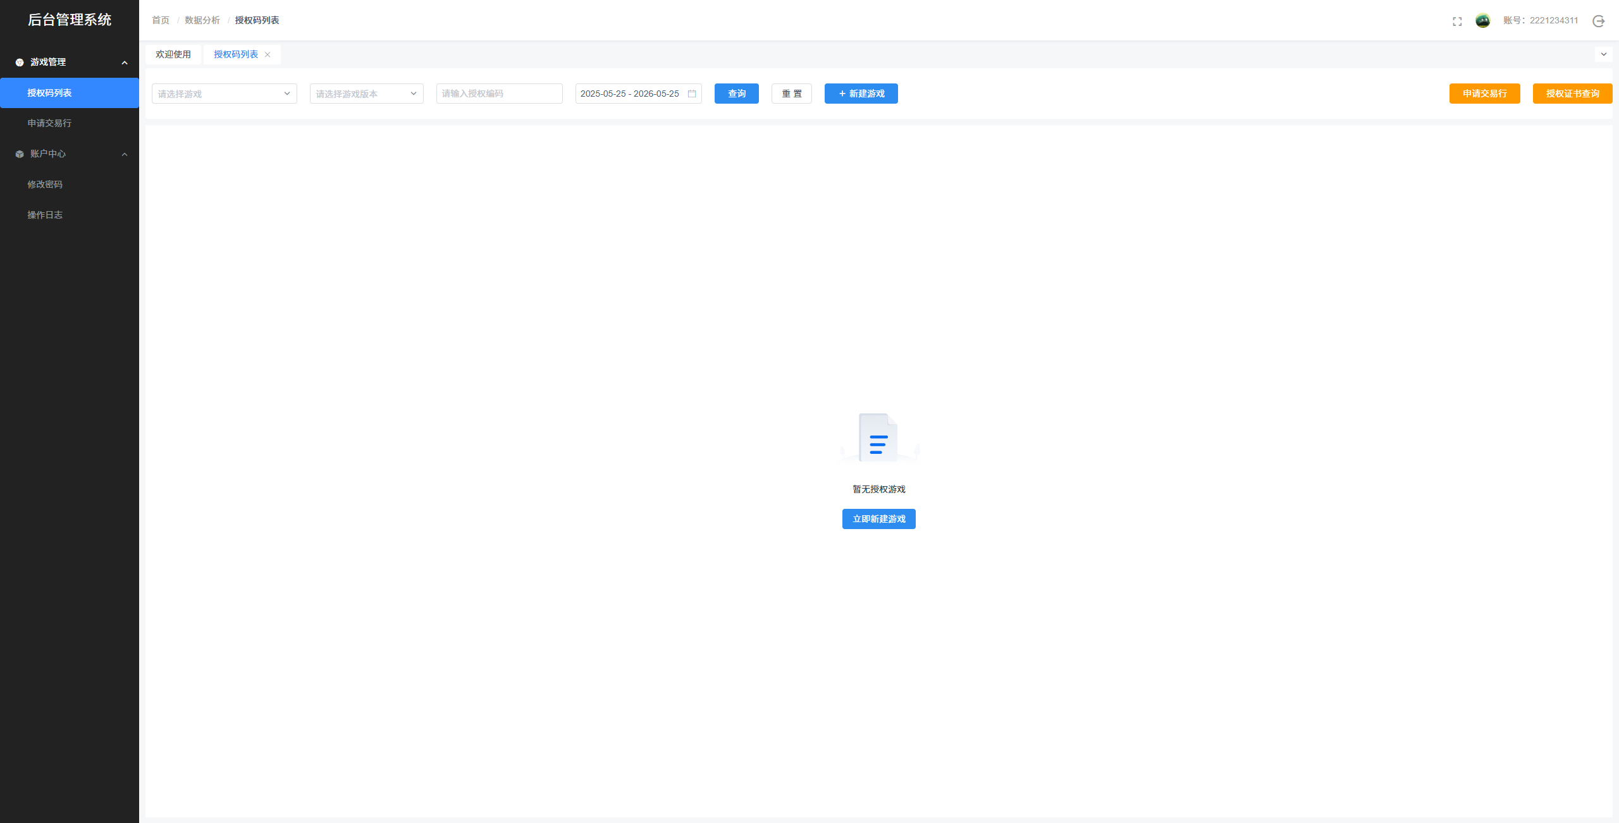Click the account number 2221234311 text
Screen dimensions: 1619x823
[1554, 21]
